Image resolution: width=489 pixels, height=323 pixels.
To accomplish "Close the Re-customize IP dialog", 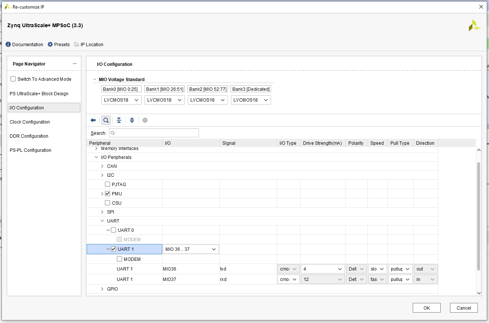I will (x=481, y=7).
